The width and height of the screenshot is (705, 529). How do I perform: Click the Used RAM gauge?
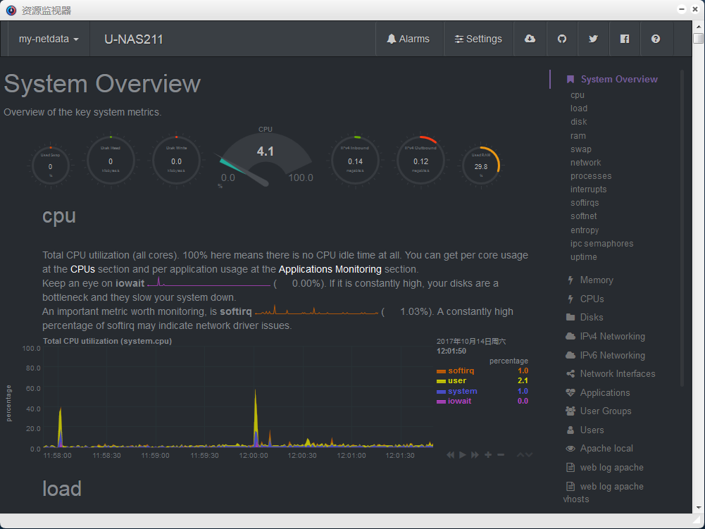[481, 165]
